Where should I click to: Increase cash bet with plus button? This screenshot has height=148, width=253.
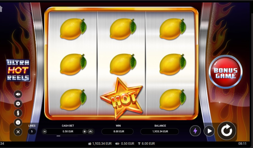point(85,132)
